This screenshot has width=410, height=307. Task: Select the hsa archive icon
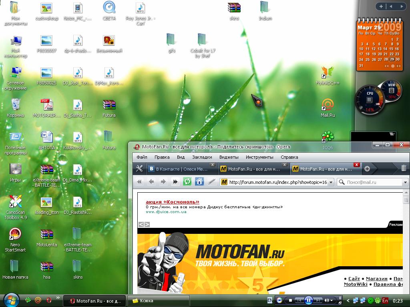pos(47,270)
